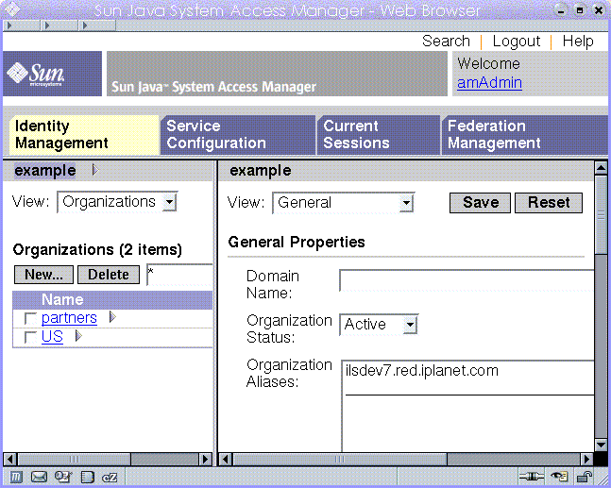Click the vertical scrollbar up arrow
This screenshot has height=488, width=611.
click(x=601, y=168)
